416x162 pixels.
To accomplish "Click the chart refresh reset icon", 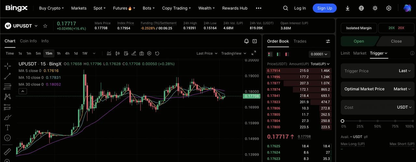I will (x=157, y=53).
